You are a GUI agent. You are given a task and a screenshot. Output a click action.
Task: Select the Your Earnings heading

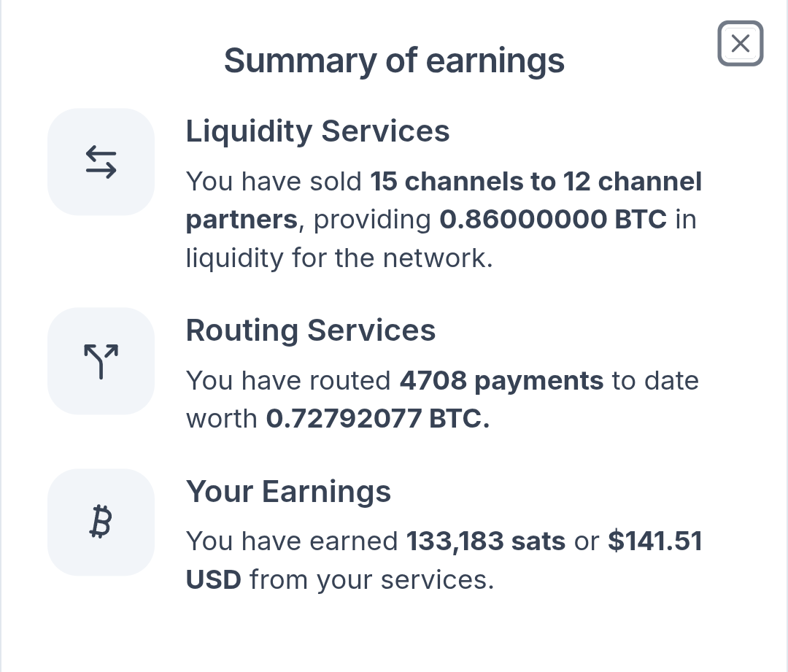(x=288, y=492)
